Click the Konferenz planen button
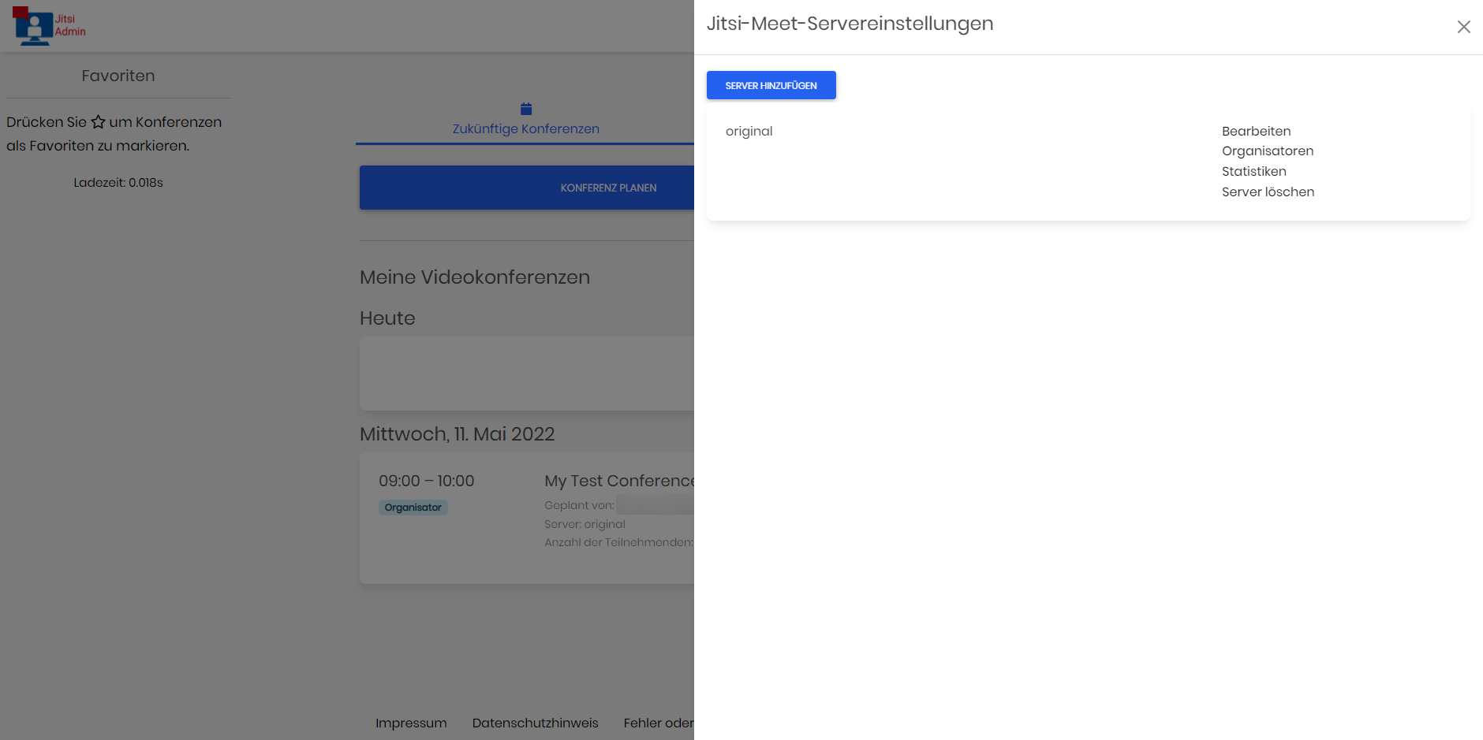Viewport: 1483px width, 740px height. point(527,188)
